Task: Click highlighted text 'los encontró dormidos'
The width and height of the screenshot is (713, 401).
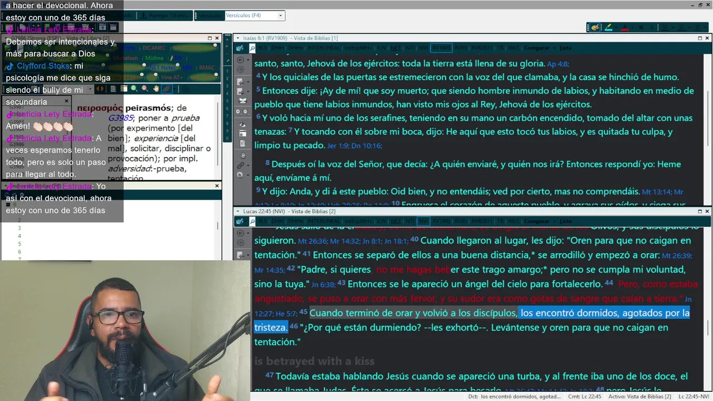Action: tap(569, 313)
